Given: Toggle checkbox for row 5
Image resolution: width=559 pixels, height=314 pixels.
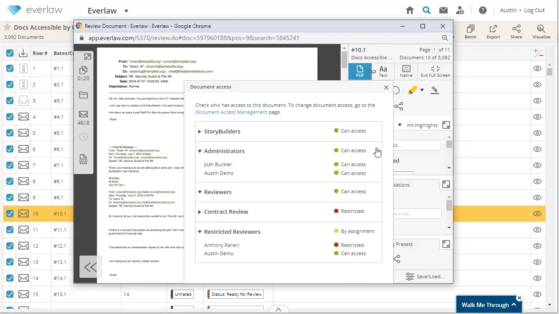Looking at the screenshot, I should [10, 133].
